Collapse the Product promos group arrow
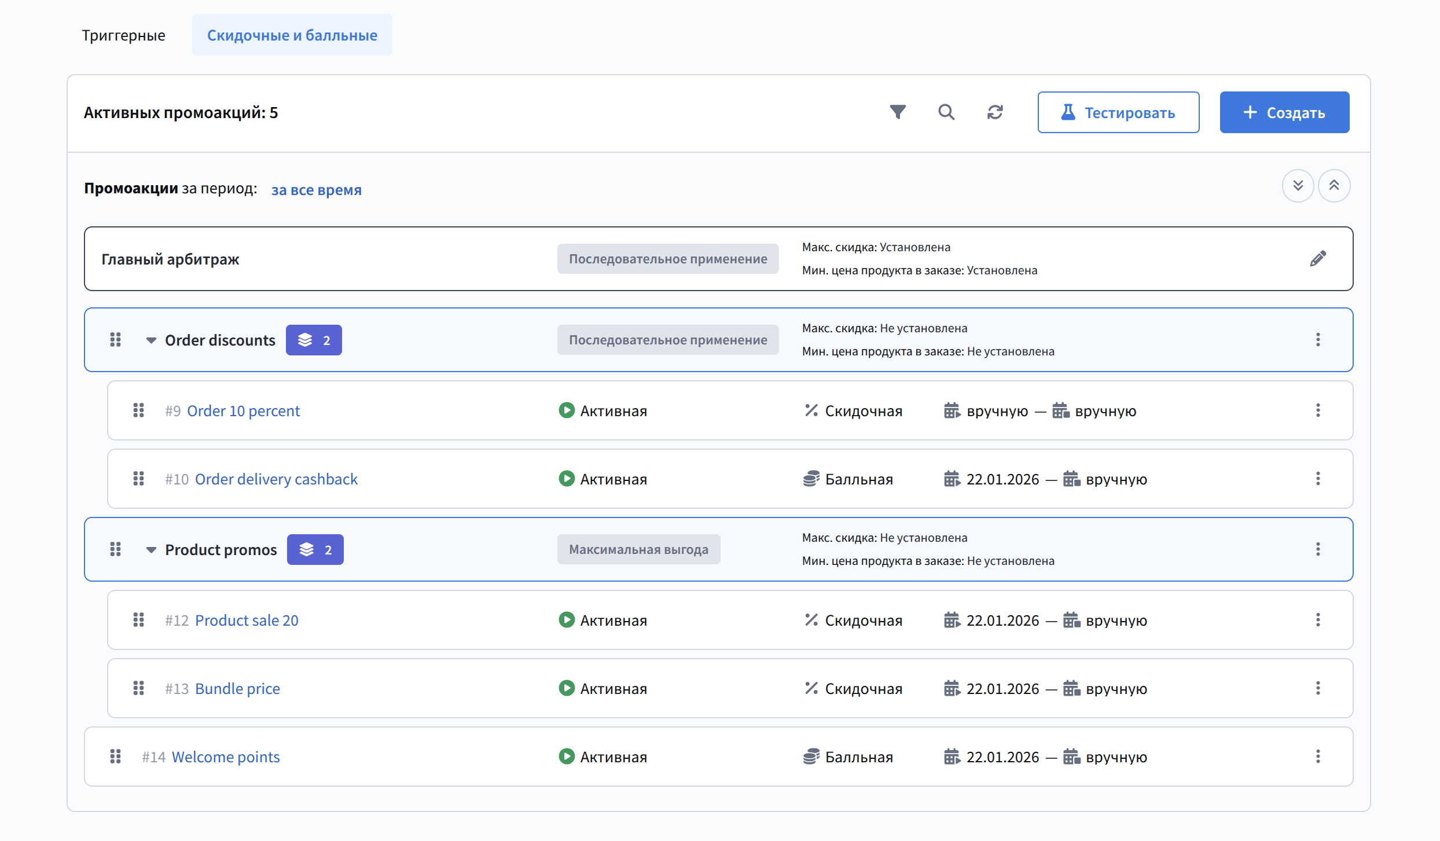1440x841 pixels. [x=150, y=550]
